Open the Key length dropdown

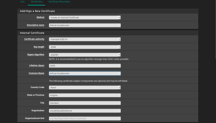click(x=85, y=47)
